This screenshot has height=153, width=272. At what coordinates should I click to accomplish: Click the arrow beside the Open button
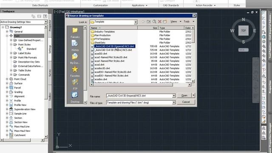point(193,95)
